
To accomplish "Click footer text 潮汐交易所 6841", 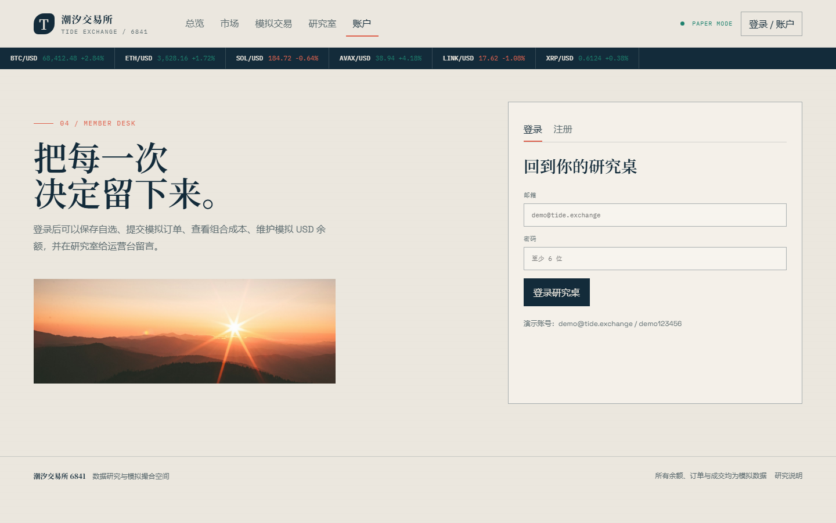I will 59,477.
